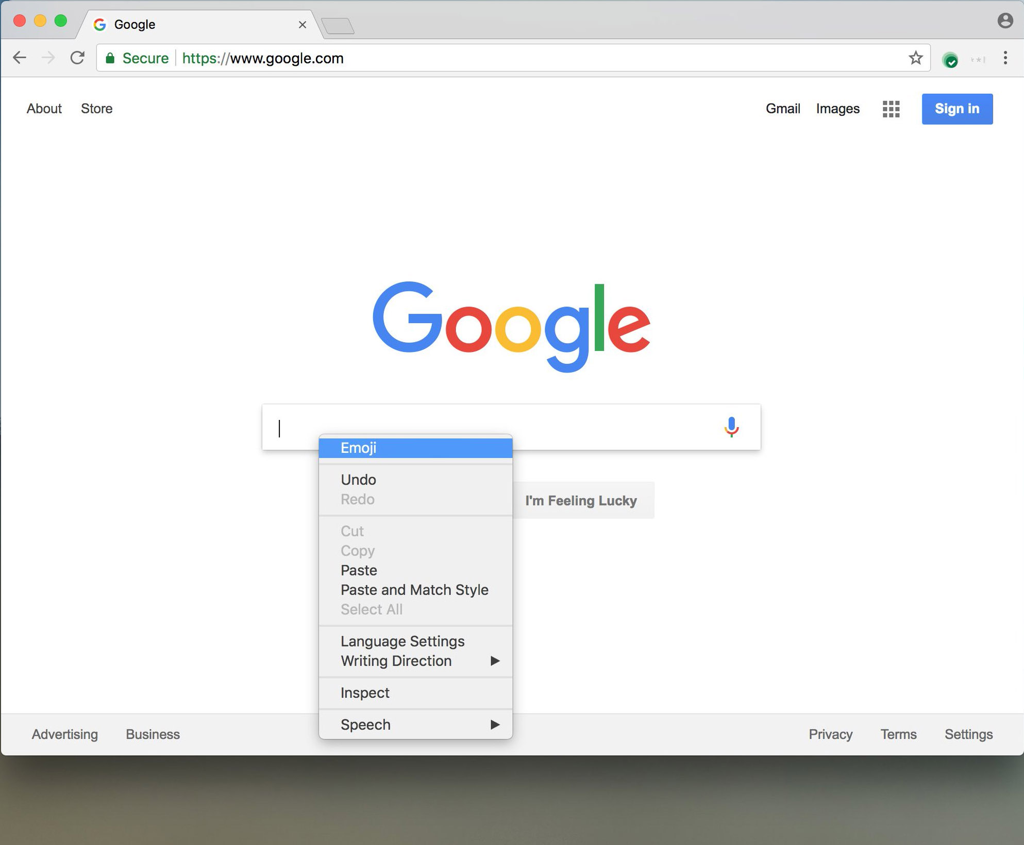Viewport: 1024px width, 845px height.
Task: Click the blue Sign in button
Action: coord(957,109)
